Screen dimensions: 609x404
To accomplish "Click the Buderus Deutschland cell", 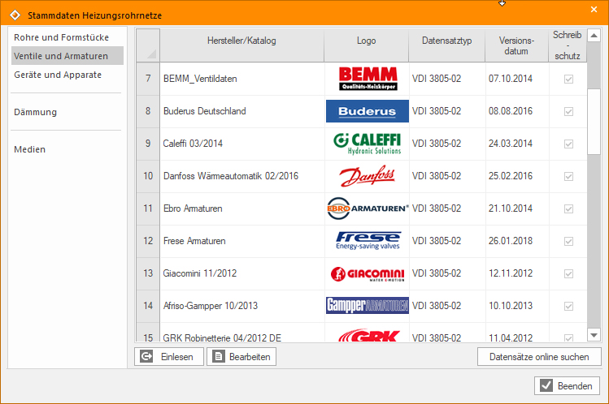I will (x=242, y=111).
